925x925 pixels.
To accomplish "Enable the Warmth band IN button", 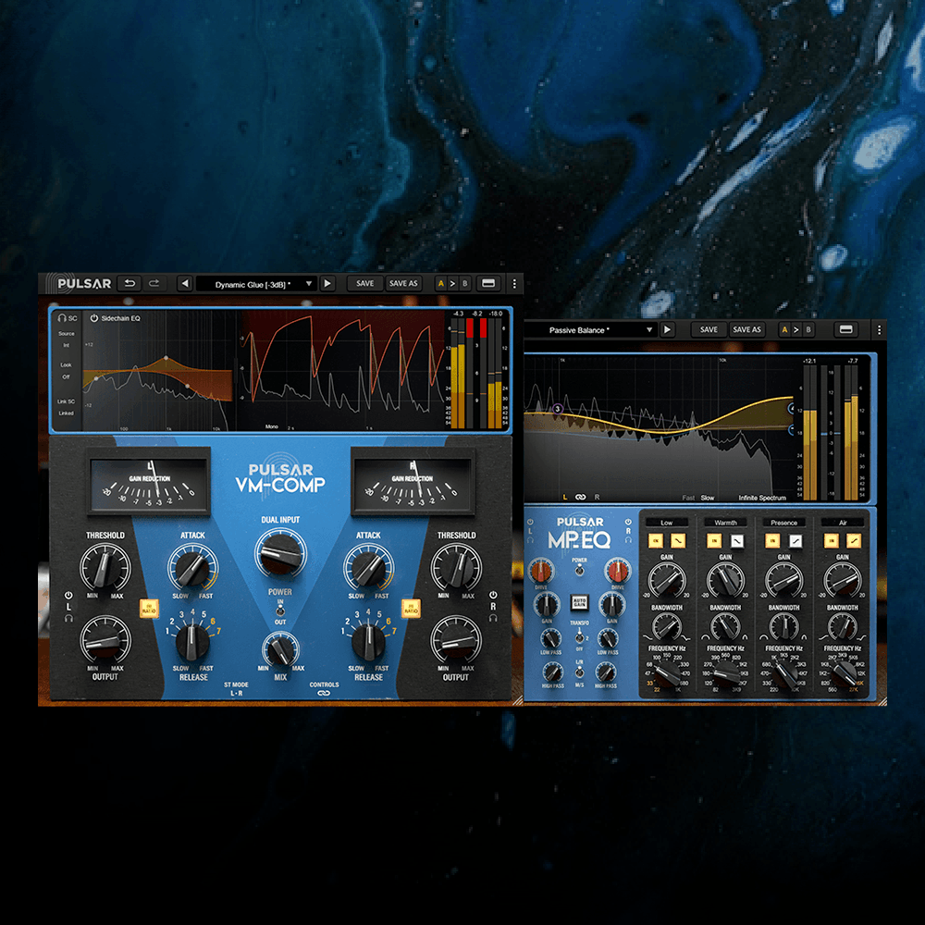I will point(714,540).
